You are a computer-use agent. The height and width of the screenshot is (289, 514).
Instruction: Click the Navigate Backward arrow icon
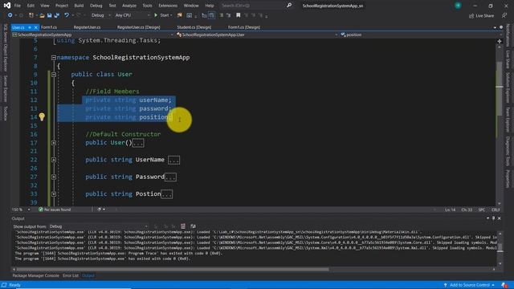(10, 15)
